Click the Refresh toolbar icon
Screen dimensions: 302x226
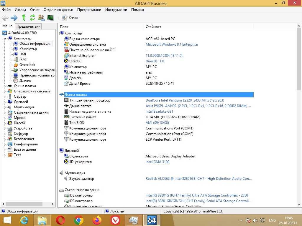pos(32,17)
